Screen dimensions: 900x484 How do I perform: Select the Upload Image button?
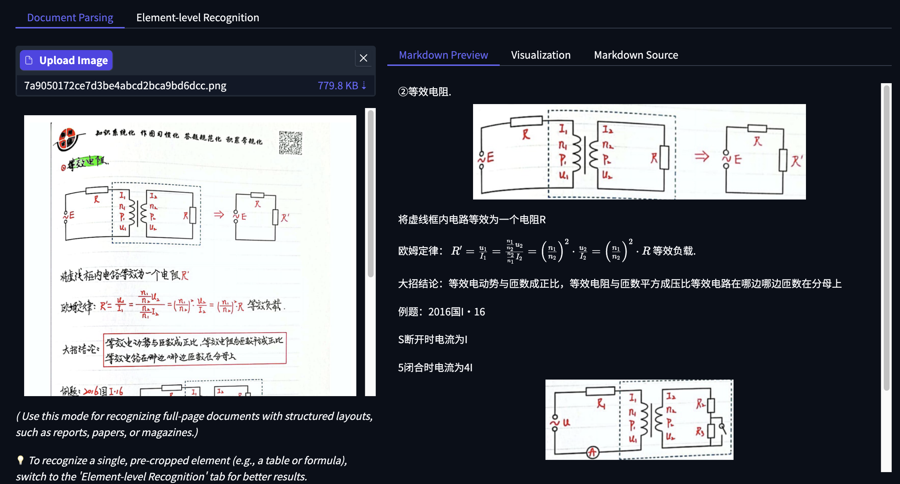(66, 60)
